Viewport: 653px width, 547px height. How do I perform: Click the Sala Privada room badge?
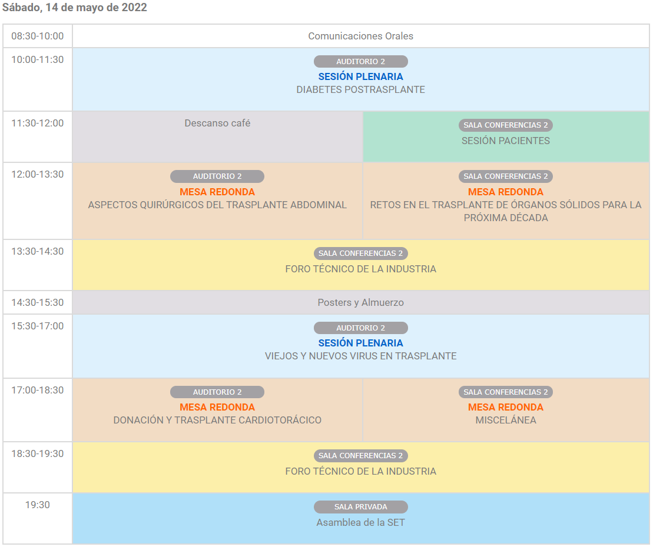click(x=360, y=507)
